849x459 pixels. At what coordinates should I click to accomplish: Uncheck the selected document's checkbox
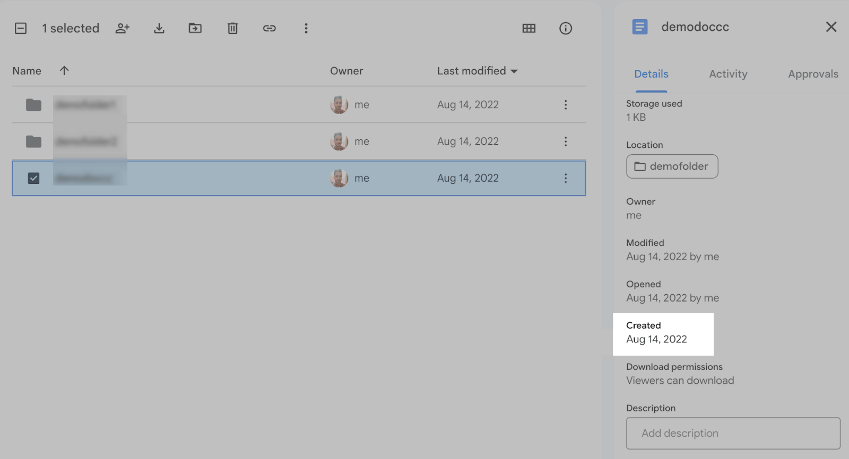point(33,178)
